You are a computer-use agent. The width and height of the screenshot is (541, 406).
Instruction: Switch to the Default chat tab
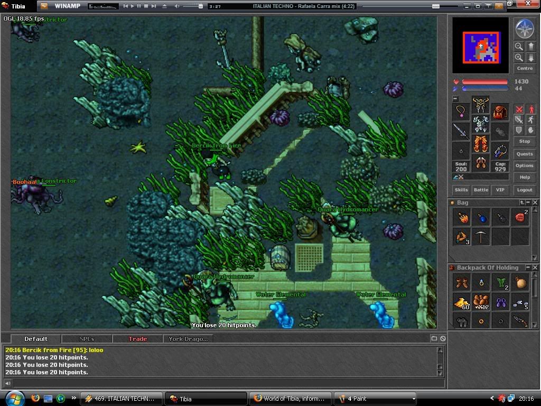click(x=36, y=339)
